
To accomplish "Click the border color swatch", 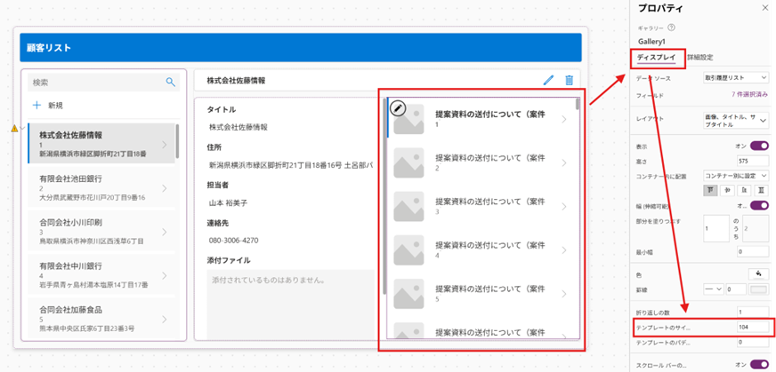I will (x=759, y=289).
